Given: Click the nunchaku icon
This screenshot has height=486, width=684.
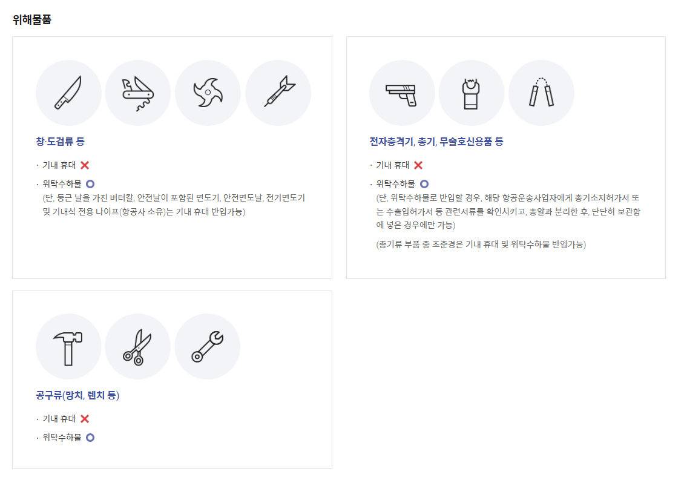Looking at the screenshot, I should pyautogui.click(x=541, y=92).
